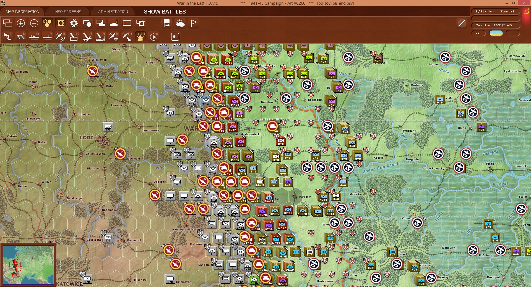Click the rectangle-with-bars toolbar icon
Image resolution: width=531 pixels, height=287 pixels.
point(100,23)
